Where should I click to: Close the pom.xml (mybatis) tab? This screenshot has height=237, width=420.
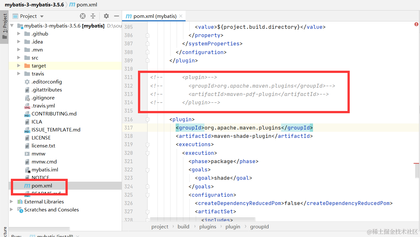[x=181, y=16]
